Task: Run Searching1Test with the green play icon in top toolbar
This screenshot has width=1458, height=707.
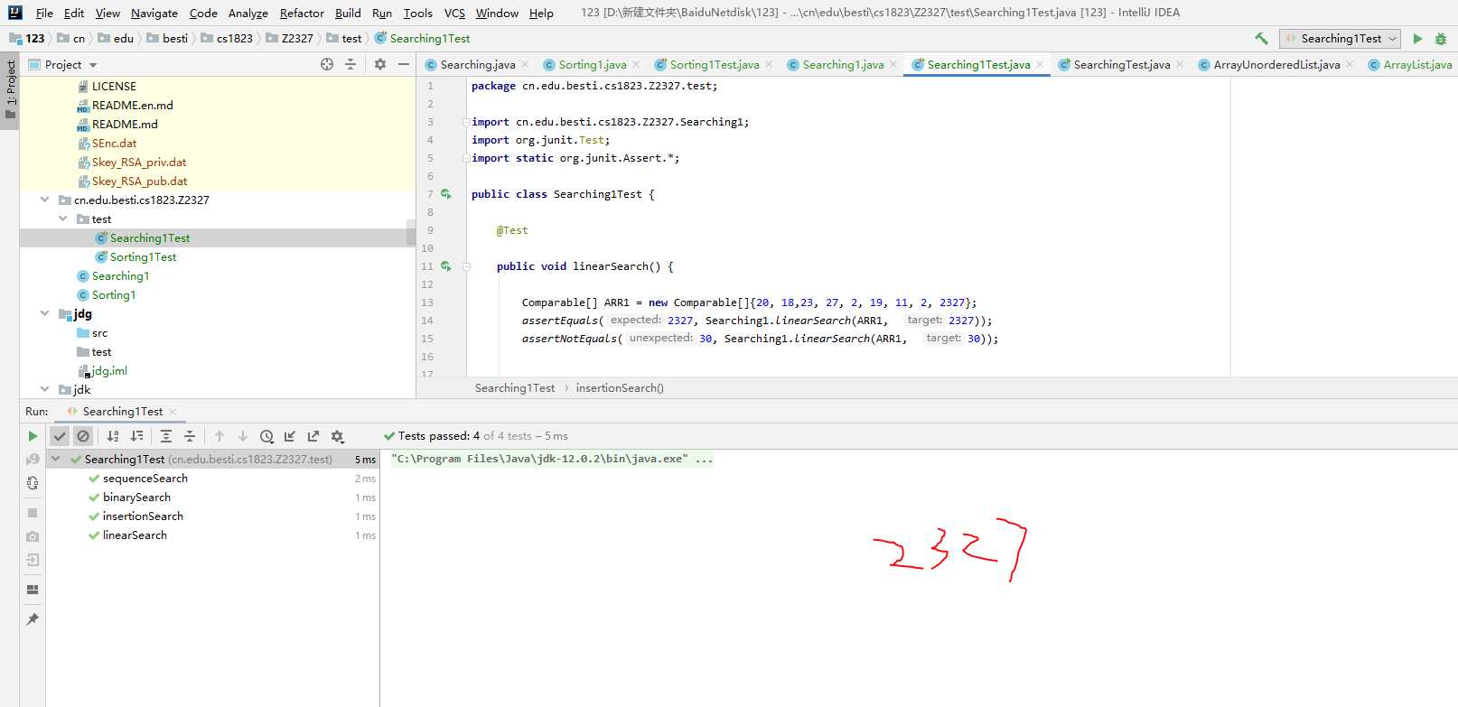Action: (x=1417, y=39)
